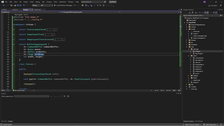
Task: Select descriptors.h in Solution Explorer
Action: point(199,60)
